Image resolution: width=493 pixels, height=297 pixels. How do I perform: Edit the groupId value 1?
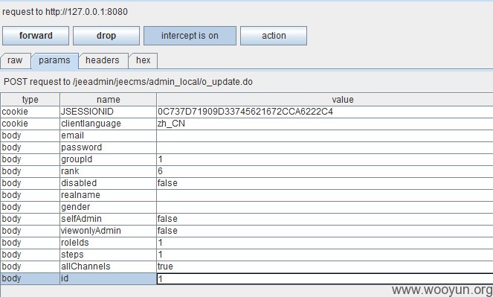325,159
